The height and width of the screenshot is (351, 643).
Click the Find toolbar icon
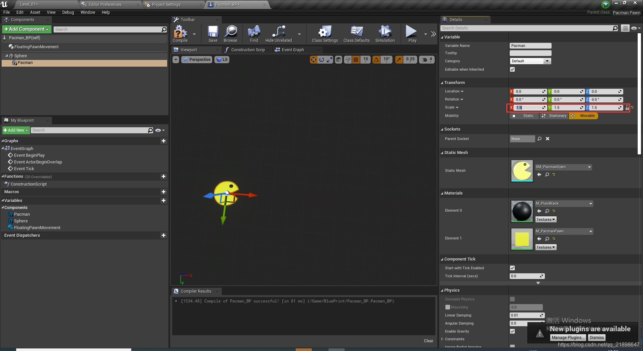(254, 34)
